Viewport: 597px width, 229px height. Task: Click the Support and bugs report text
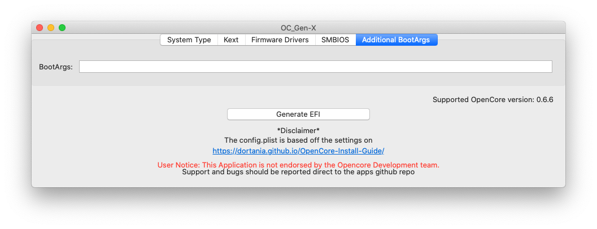(x=298, y=172)
